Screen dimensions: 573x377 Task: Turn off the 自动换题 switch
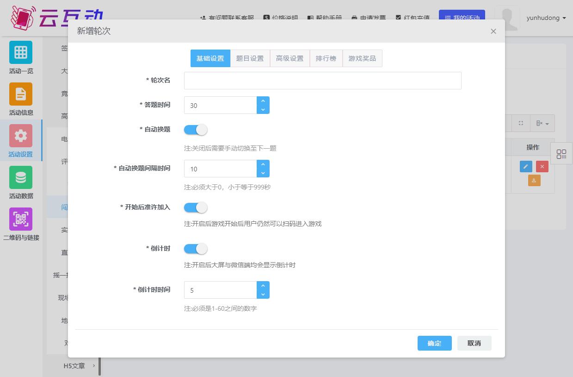coord(196,130)
